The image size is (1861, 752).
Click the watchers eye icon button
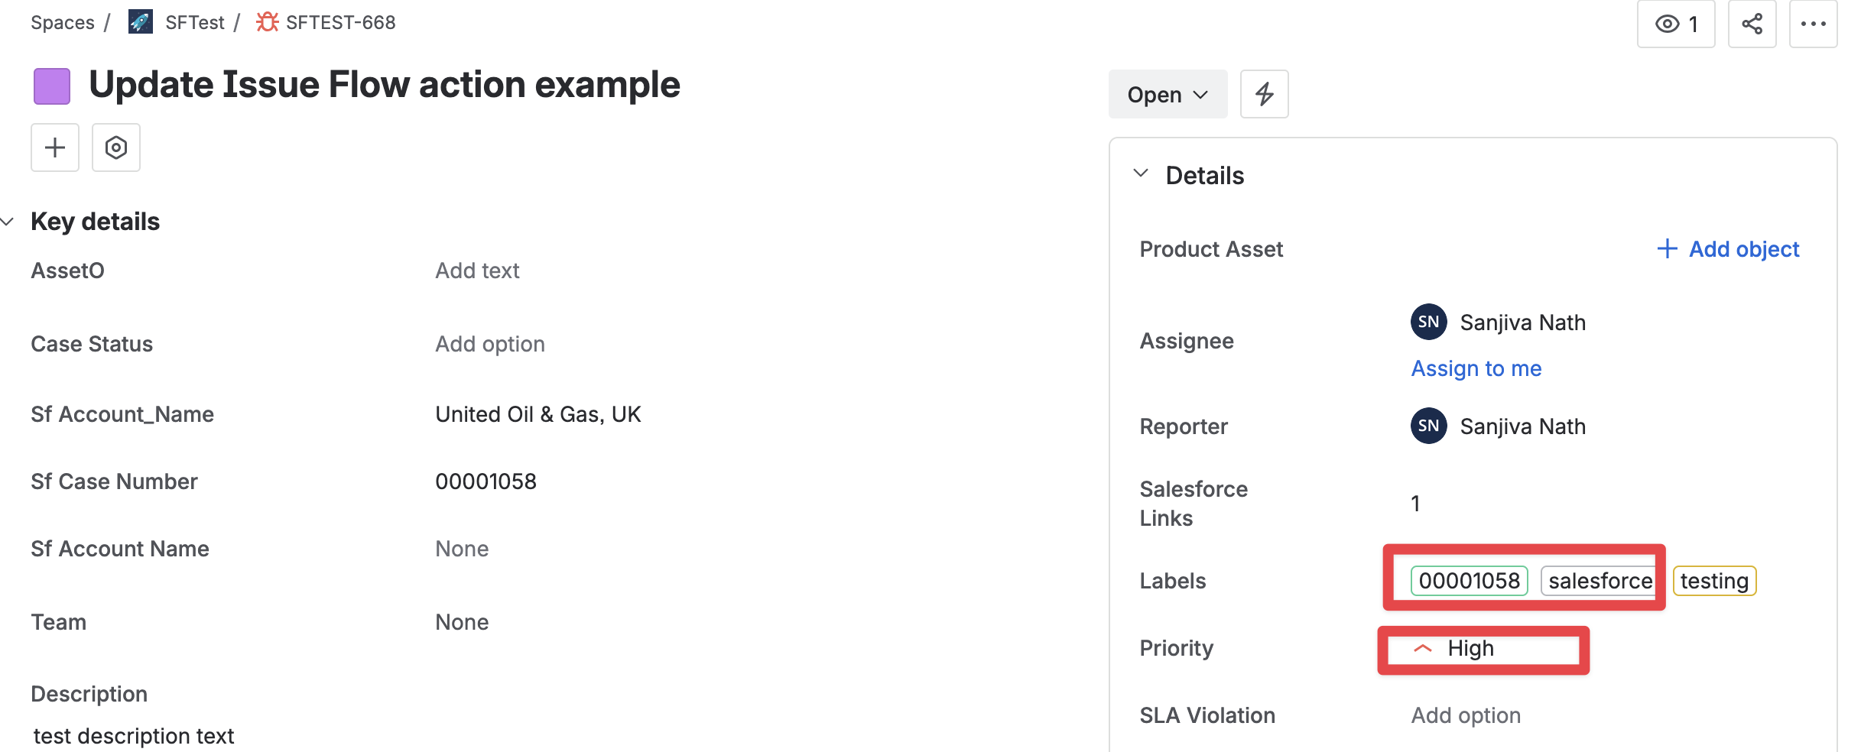(1675, 24)
